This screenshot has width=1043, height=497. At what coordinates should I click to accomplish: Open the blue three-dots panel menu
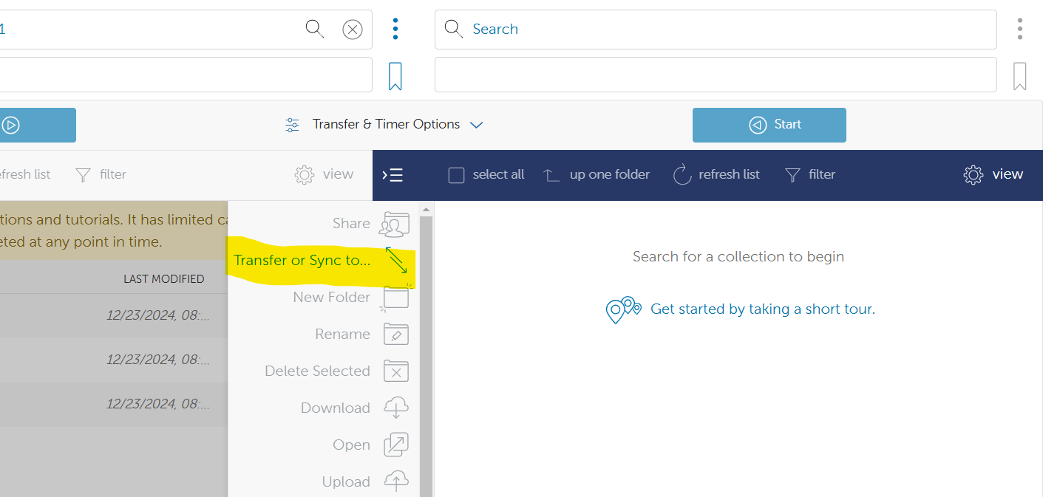[395, 29]
